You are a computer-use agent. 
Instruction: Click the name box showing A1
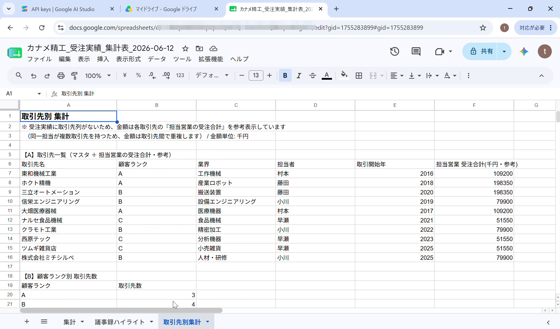point(23,93)
